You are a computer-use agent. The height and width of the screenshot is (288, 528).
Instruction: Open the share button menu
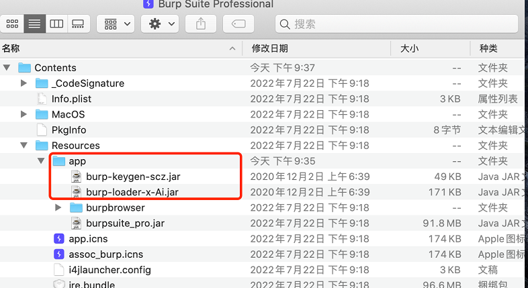(x=201, y=24)
